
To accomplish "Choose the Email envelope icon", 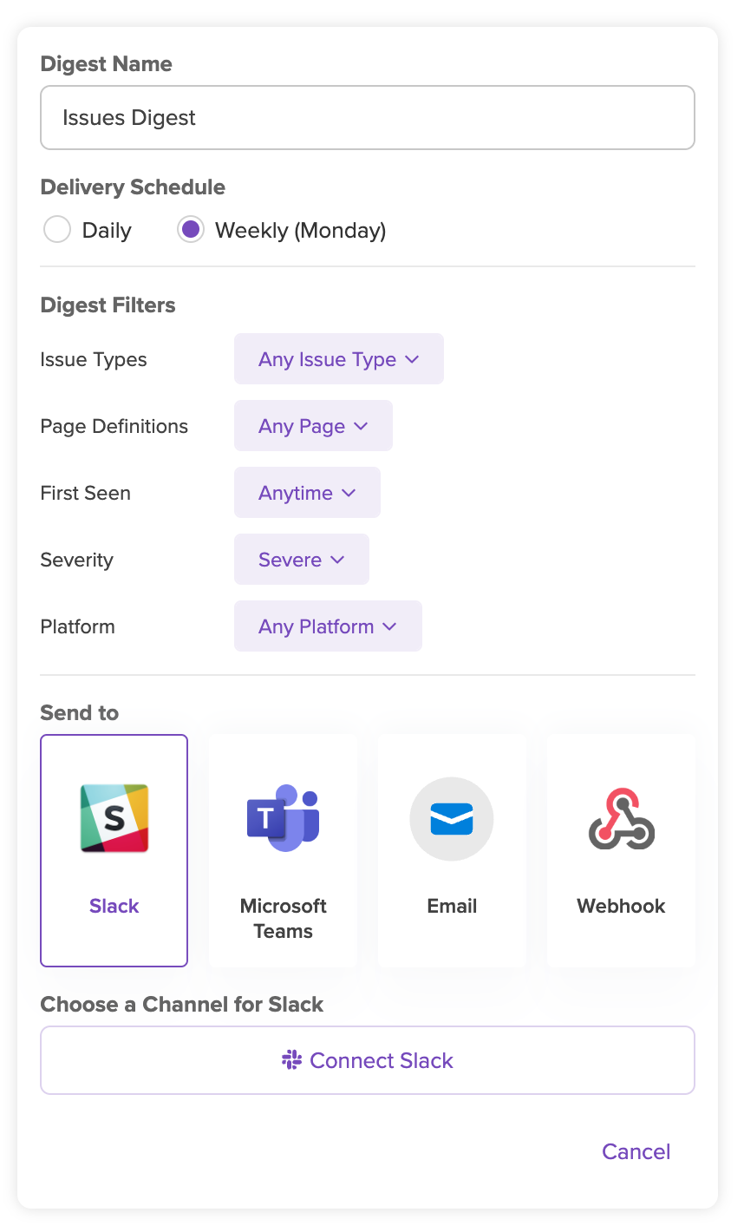I will coord(452,819).
